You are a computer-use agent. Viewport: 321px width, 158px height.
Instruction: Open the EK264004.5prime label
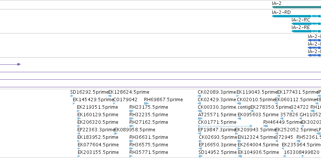tap(258, 145)
